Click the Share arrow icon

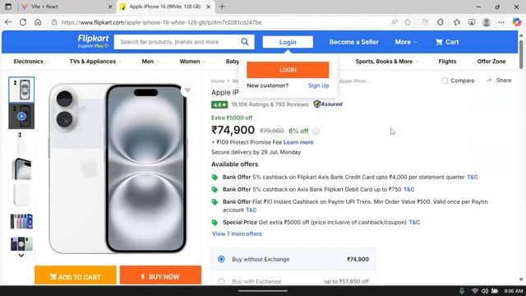(x=490, y=81)
